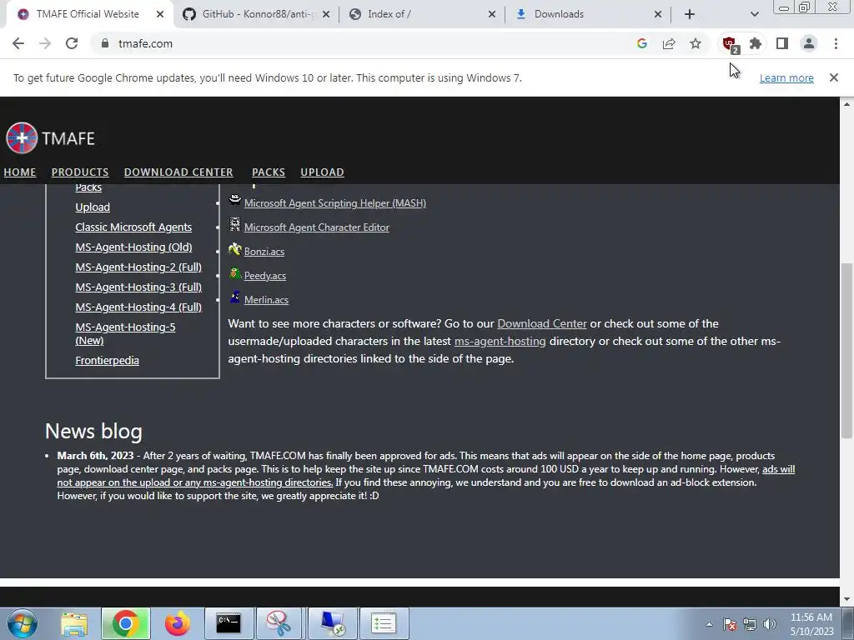Download Bonzi.acs link
The width and height of the screenshot is (854, 640).
click(264, 252)
